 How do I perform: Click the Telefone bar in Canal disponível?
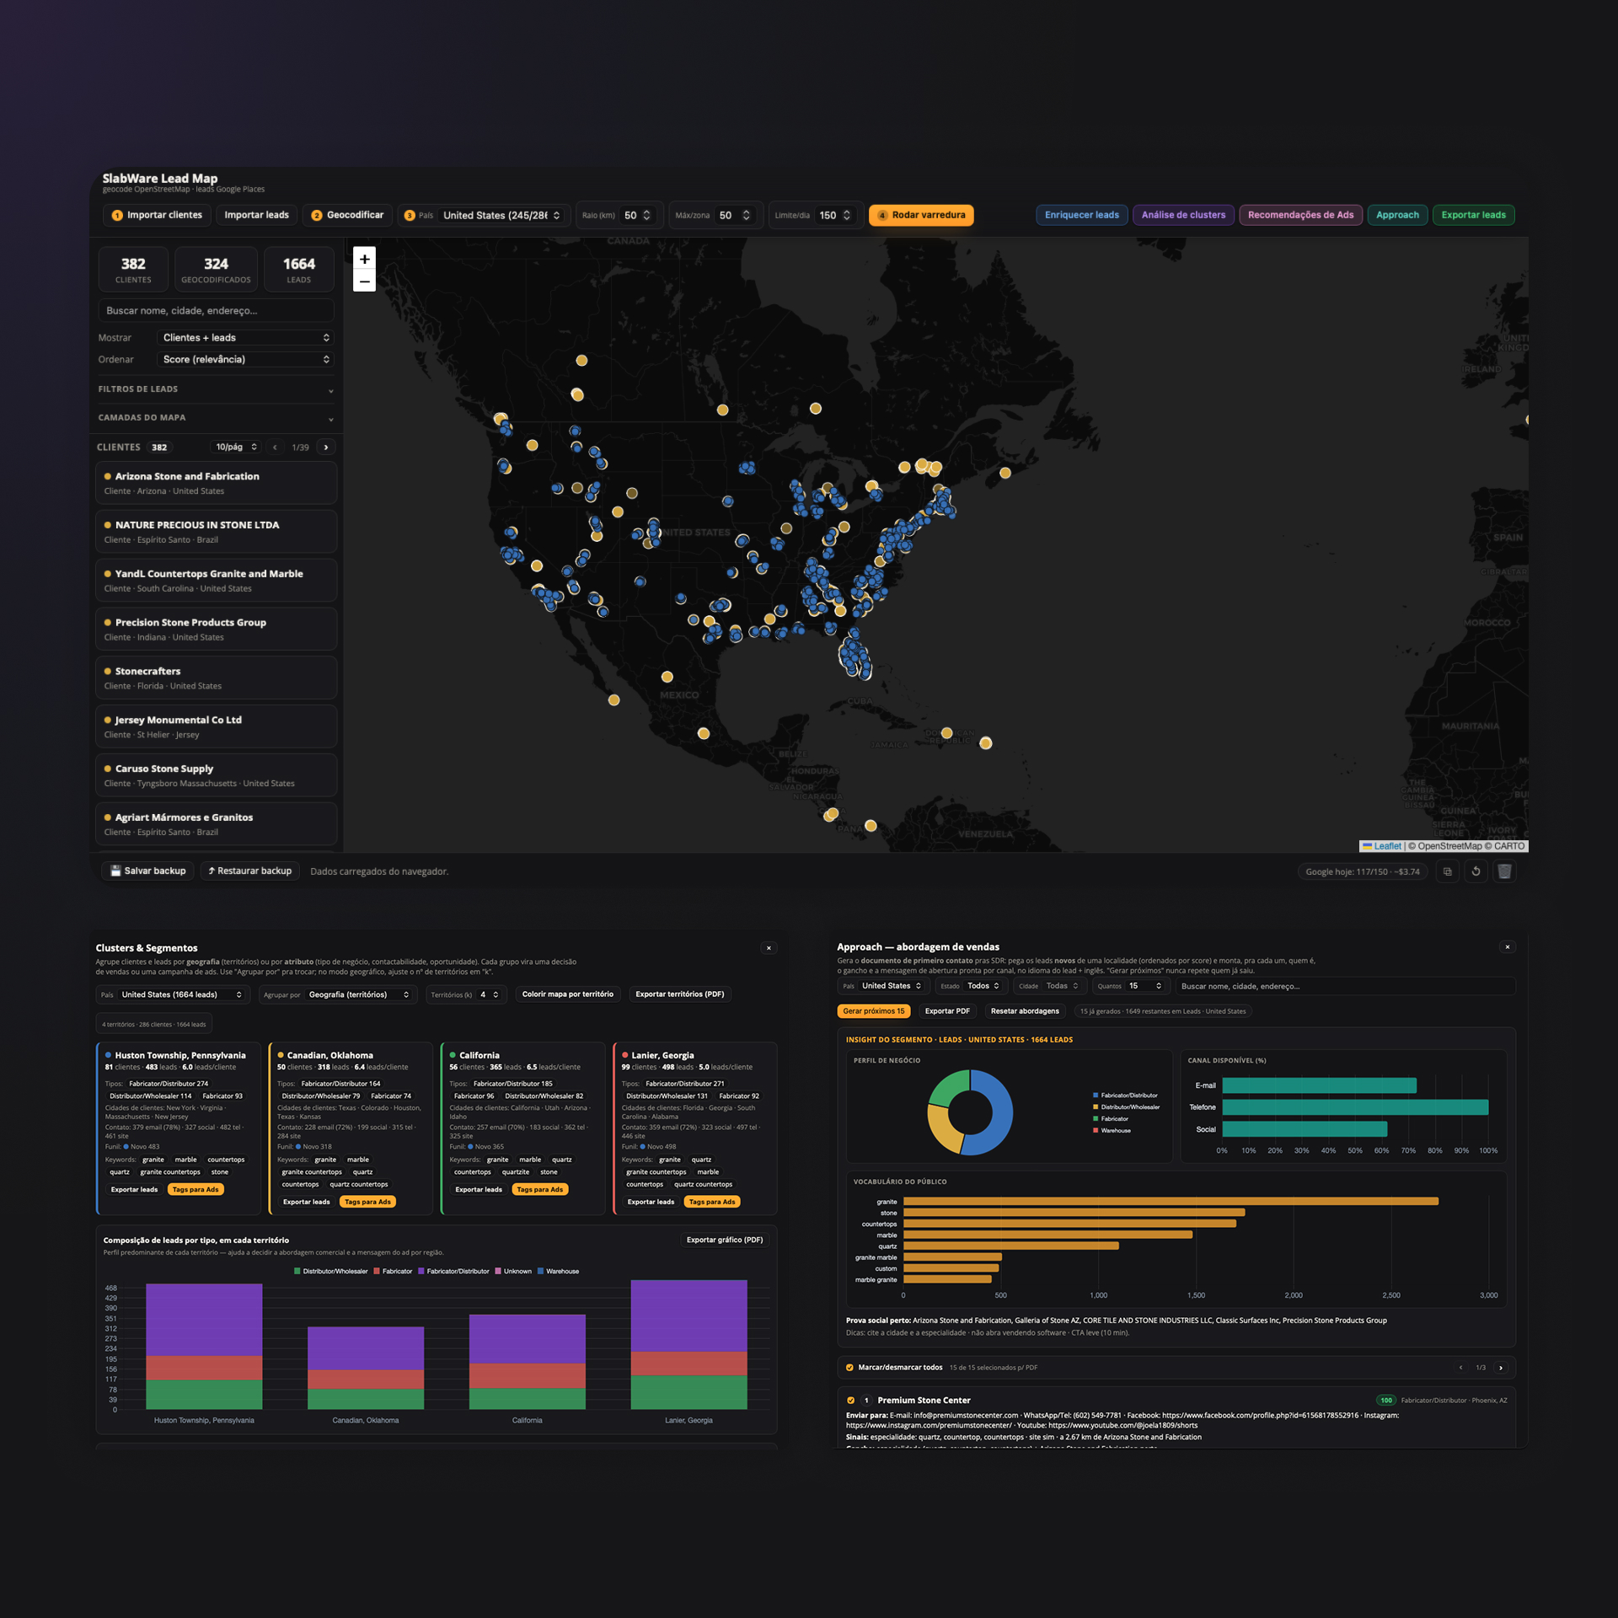pyautogui.click(x=1355, y=1107)
